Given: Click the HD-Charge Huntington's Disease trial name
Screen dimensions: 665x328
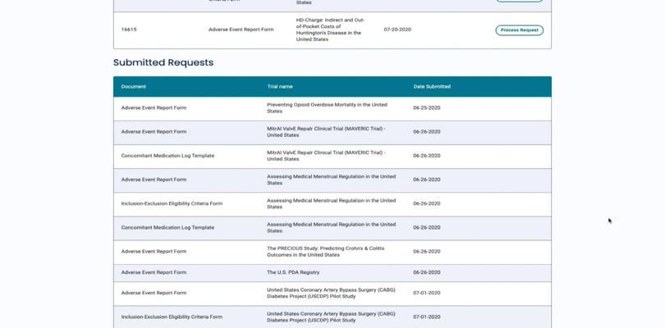Looking at the screenshot, I should [330, 30].
